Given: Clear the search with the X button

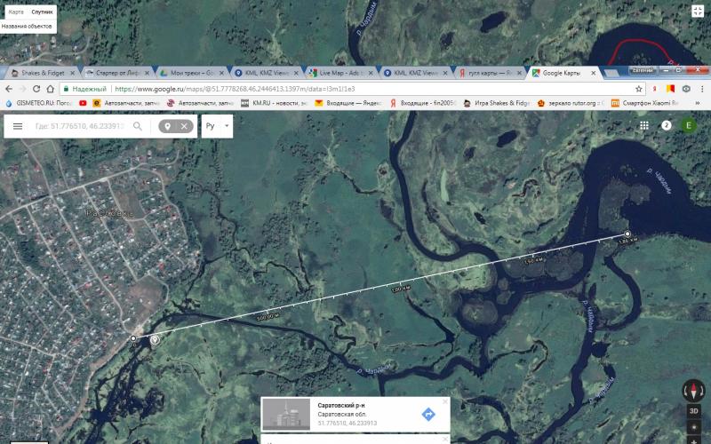Looking at the screenshot, I should coord(184,126).
